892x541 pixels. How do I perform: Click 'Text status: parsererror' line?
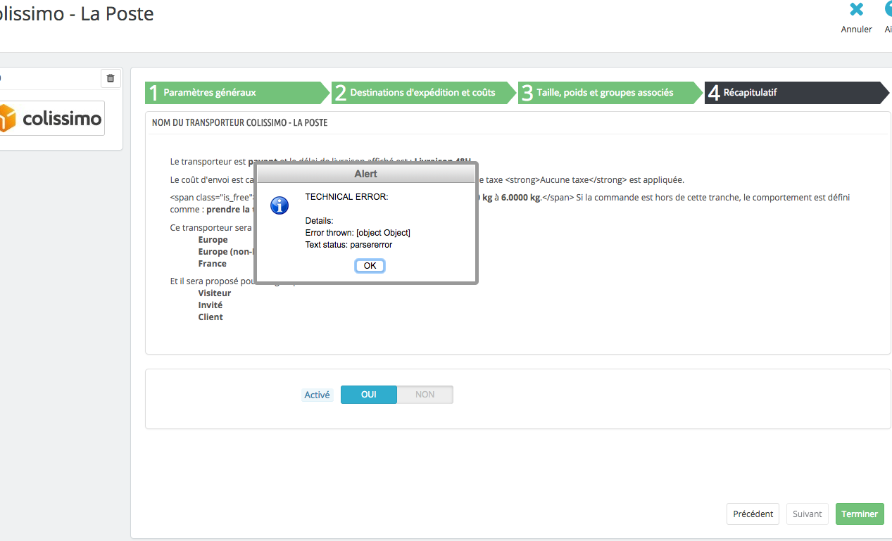(x=348, y=245)
